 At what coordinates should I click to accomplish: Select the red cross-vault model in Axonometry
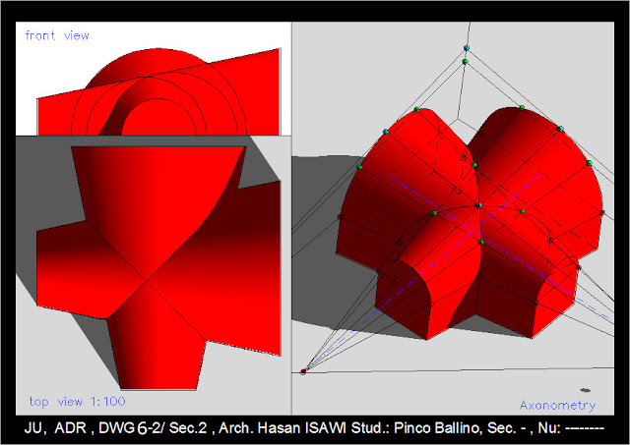coord(470,223)
